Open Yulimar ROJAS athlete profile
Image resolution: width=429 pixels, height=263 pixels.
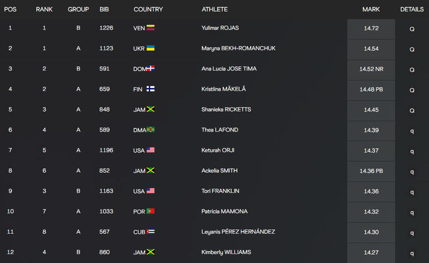[221, 28]
